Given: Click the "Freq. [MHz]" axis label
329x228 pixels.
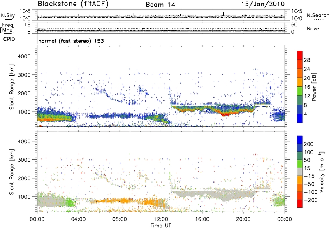Looking at the screenshot, I should pos(8,28).
